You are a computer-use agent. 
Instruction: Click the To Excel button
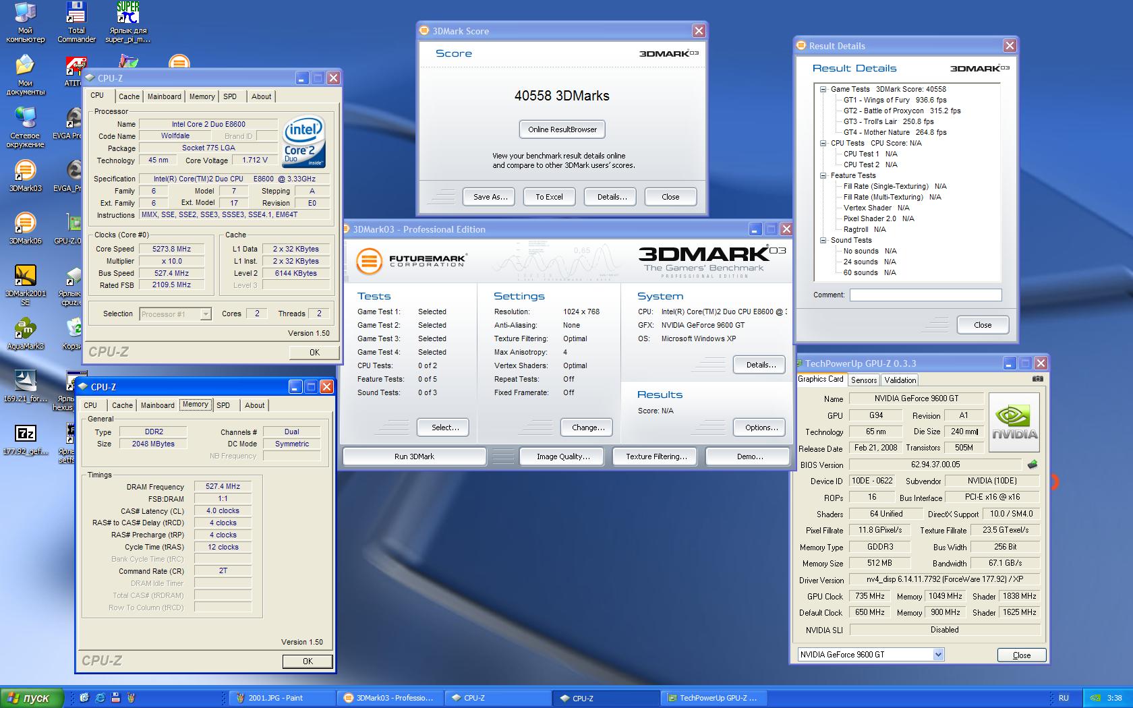(549, 197)
